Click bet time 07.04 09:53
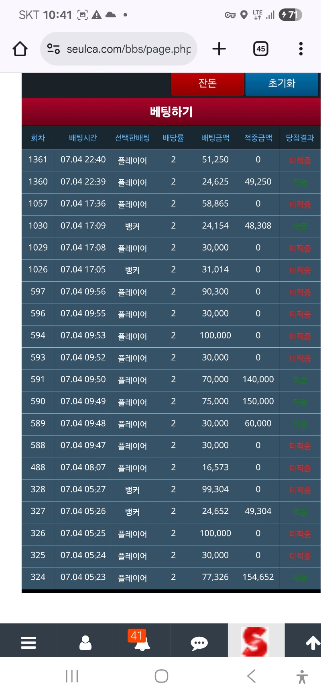The width and height of the screenshot is (321, 697). coord(83,336)
